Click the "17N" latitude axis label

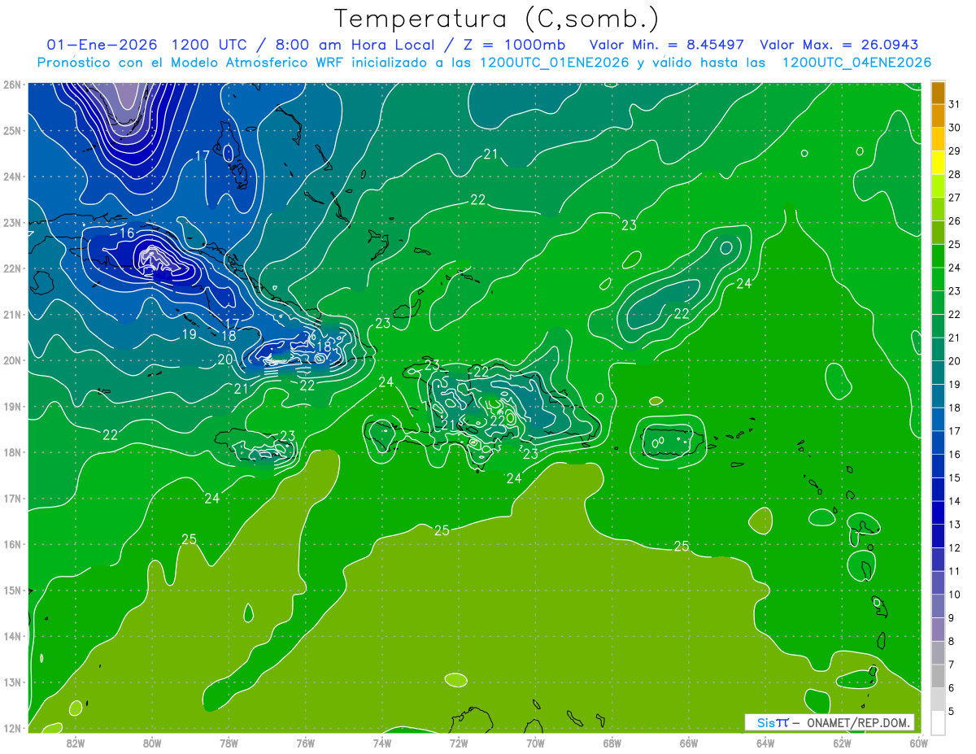[11, 498]
